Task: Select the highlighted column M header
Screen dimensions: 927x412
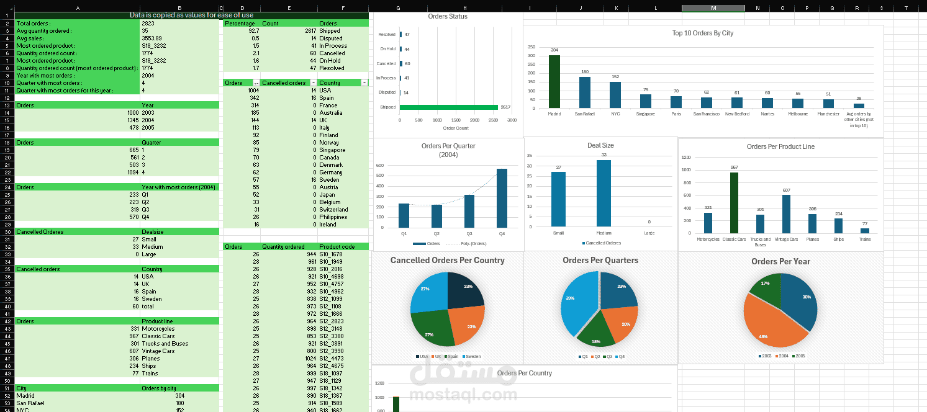Action: (x=713, y=8)
